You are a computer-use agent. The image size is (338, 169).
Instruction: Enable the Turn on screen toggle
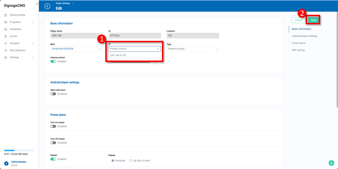(x=53, y=126)
